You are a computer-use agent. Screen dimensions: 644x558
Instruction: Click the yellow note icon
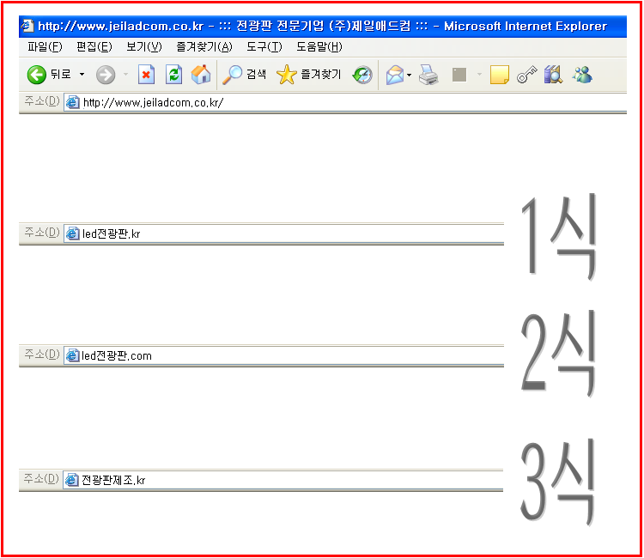coord(500,75)
